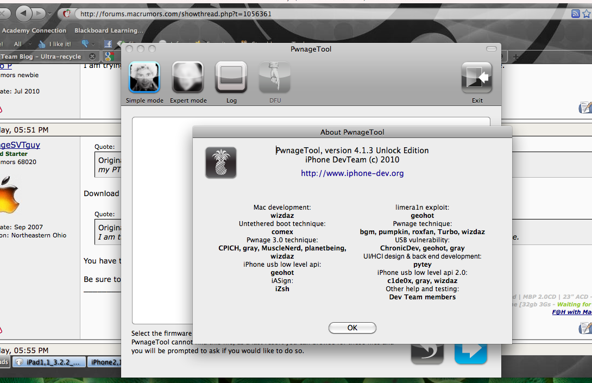Click the dark back arrow in PwnageTool
The image size is (592, 383).
[x=427, y=354]
